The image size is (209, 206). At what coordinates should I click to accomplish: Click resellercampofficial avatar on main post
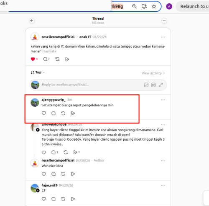pyautogui.click(x=35, y=37)
